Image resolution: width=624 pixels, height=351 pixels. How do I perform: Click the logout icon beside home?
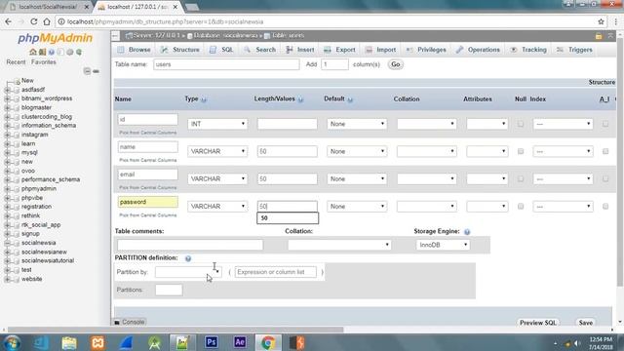[42, 52]
